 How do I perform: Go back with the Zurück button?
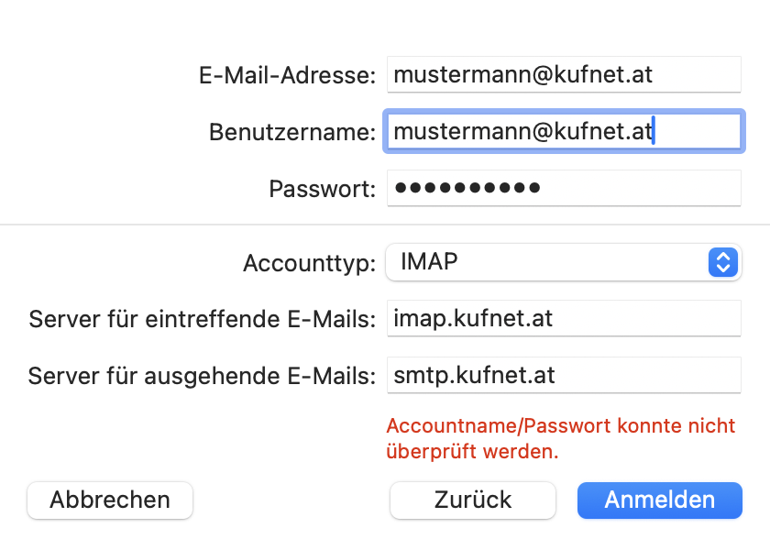coord(473,500)
